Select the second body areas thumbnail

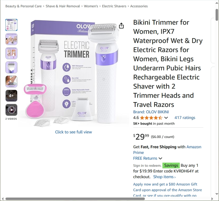[12, 39]
